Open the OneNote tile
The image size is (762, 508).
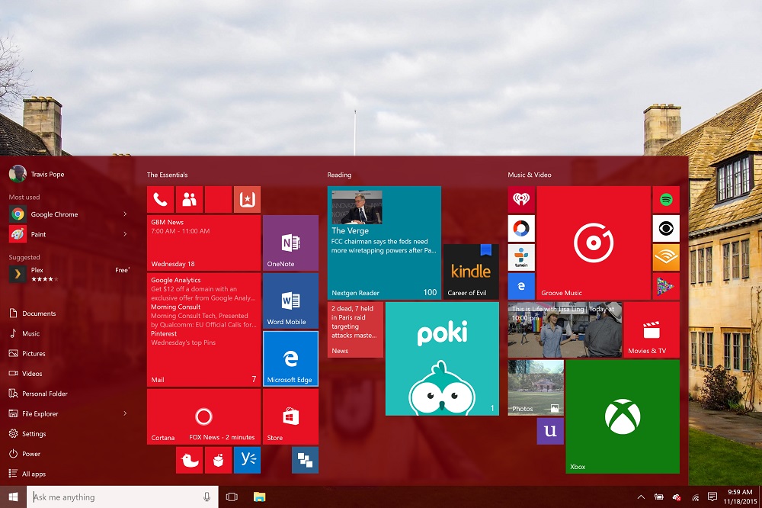[290, 243]
